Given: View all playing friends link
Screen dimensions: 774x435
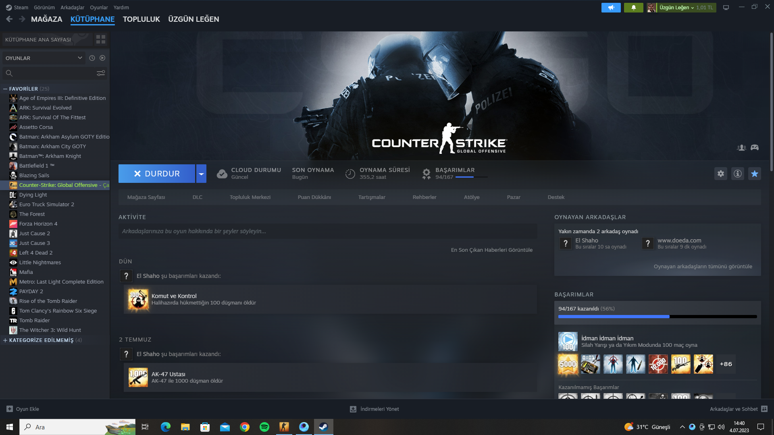Looking at the screenshot, I should tap(703, 266).
